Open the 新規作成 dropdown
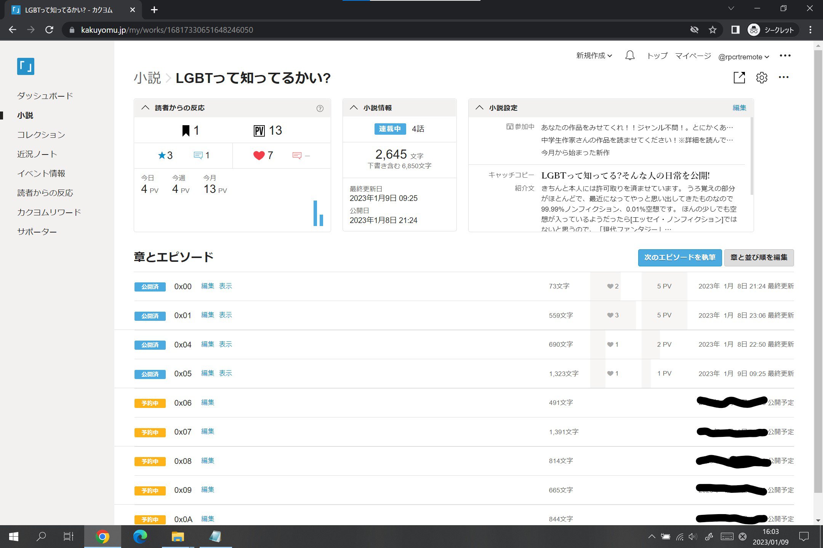Image resolution: width=823 pixels, height=548 pixels. [x=594, y=56]
